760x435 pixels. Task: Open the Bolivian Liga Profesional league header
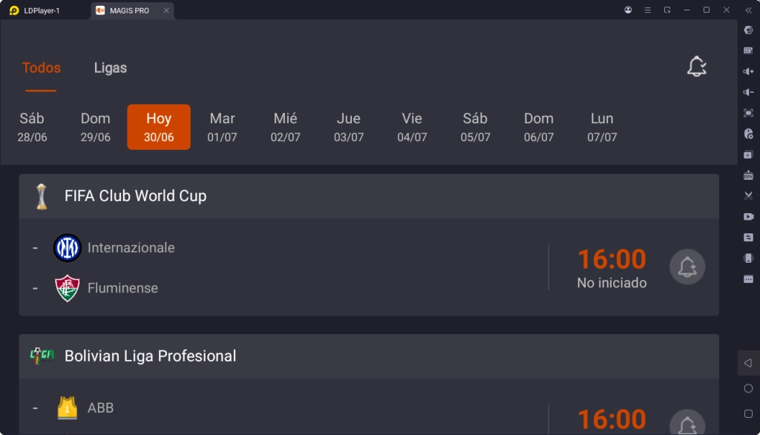pos(369,356)
